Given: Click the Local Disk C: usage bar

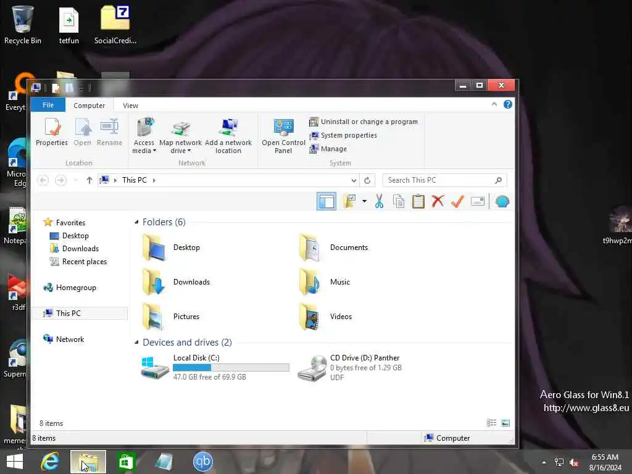Looking at the screenshot, I should click(x=231, y=368).
